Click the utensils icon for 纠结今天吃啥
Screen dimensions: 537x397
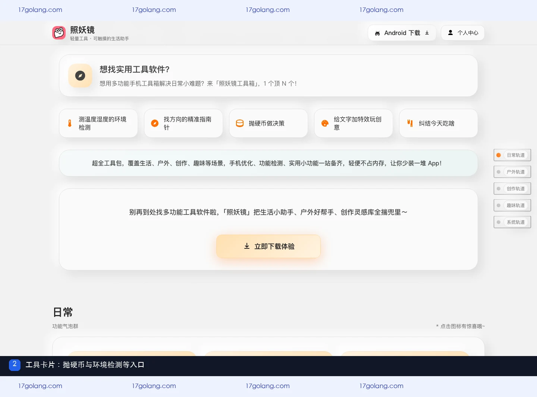pos(410,123)
